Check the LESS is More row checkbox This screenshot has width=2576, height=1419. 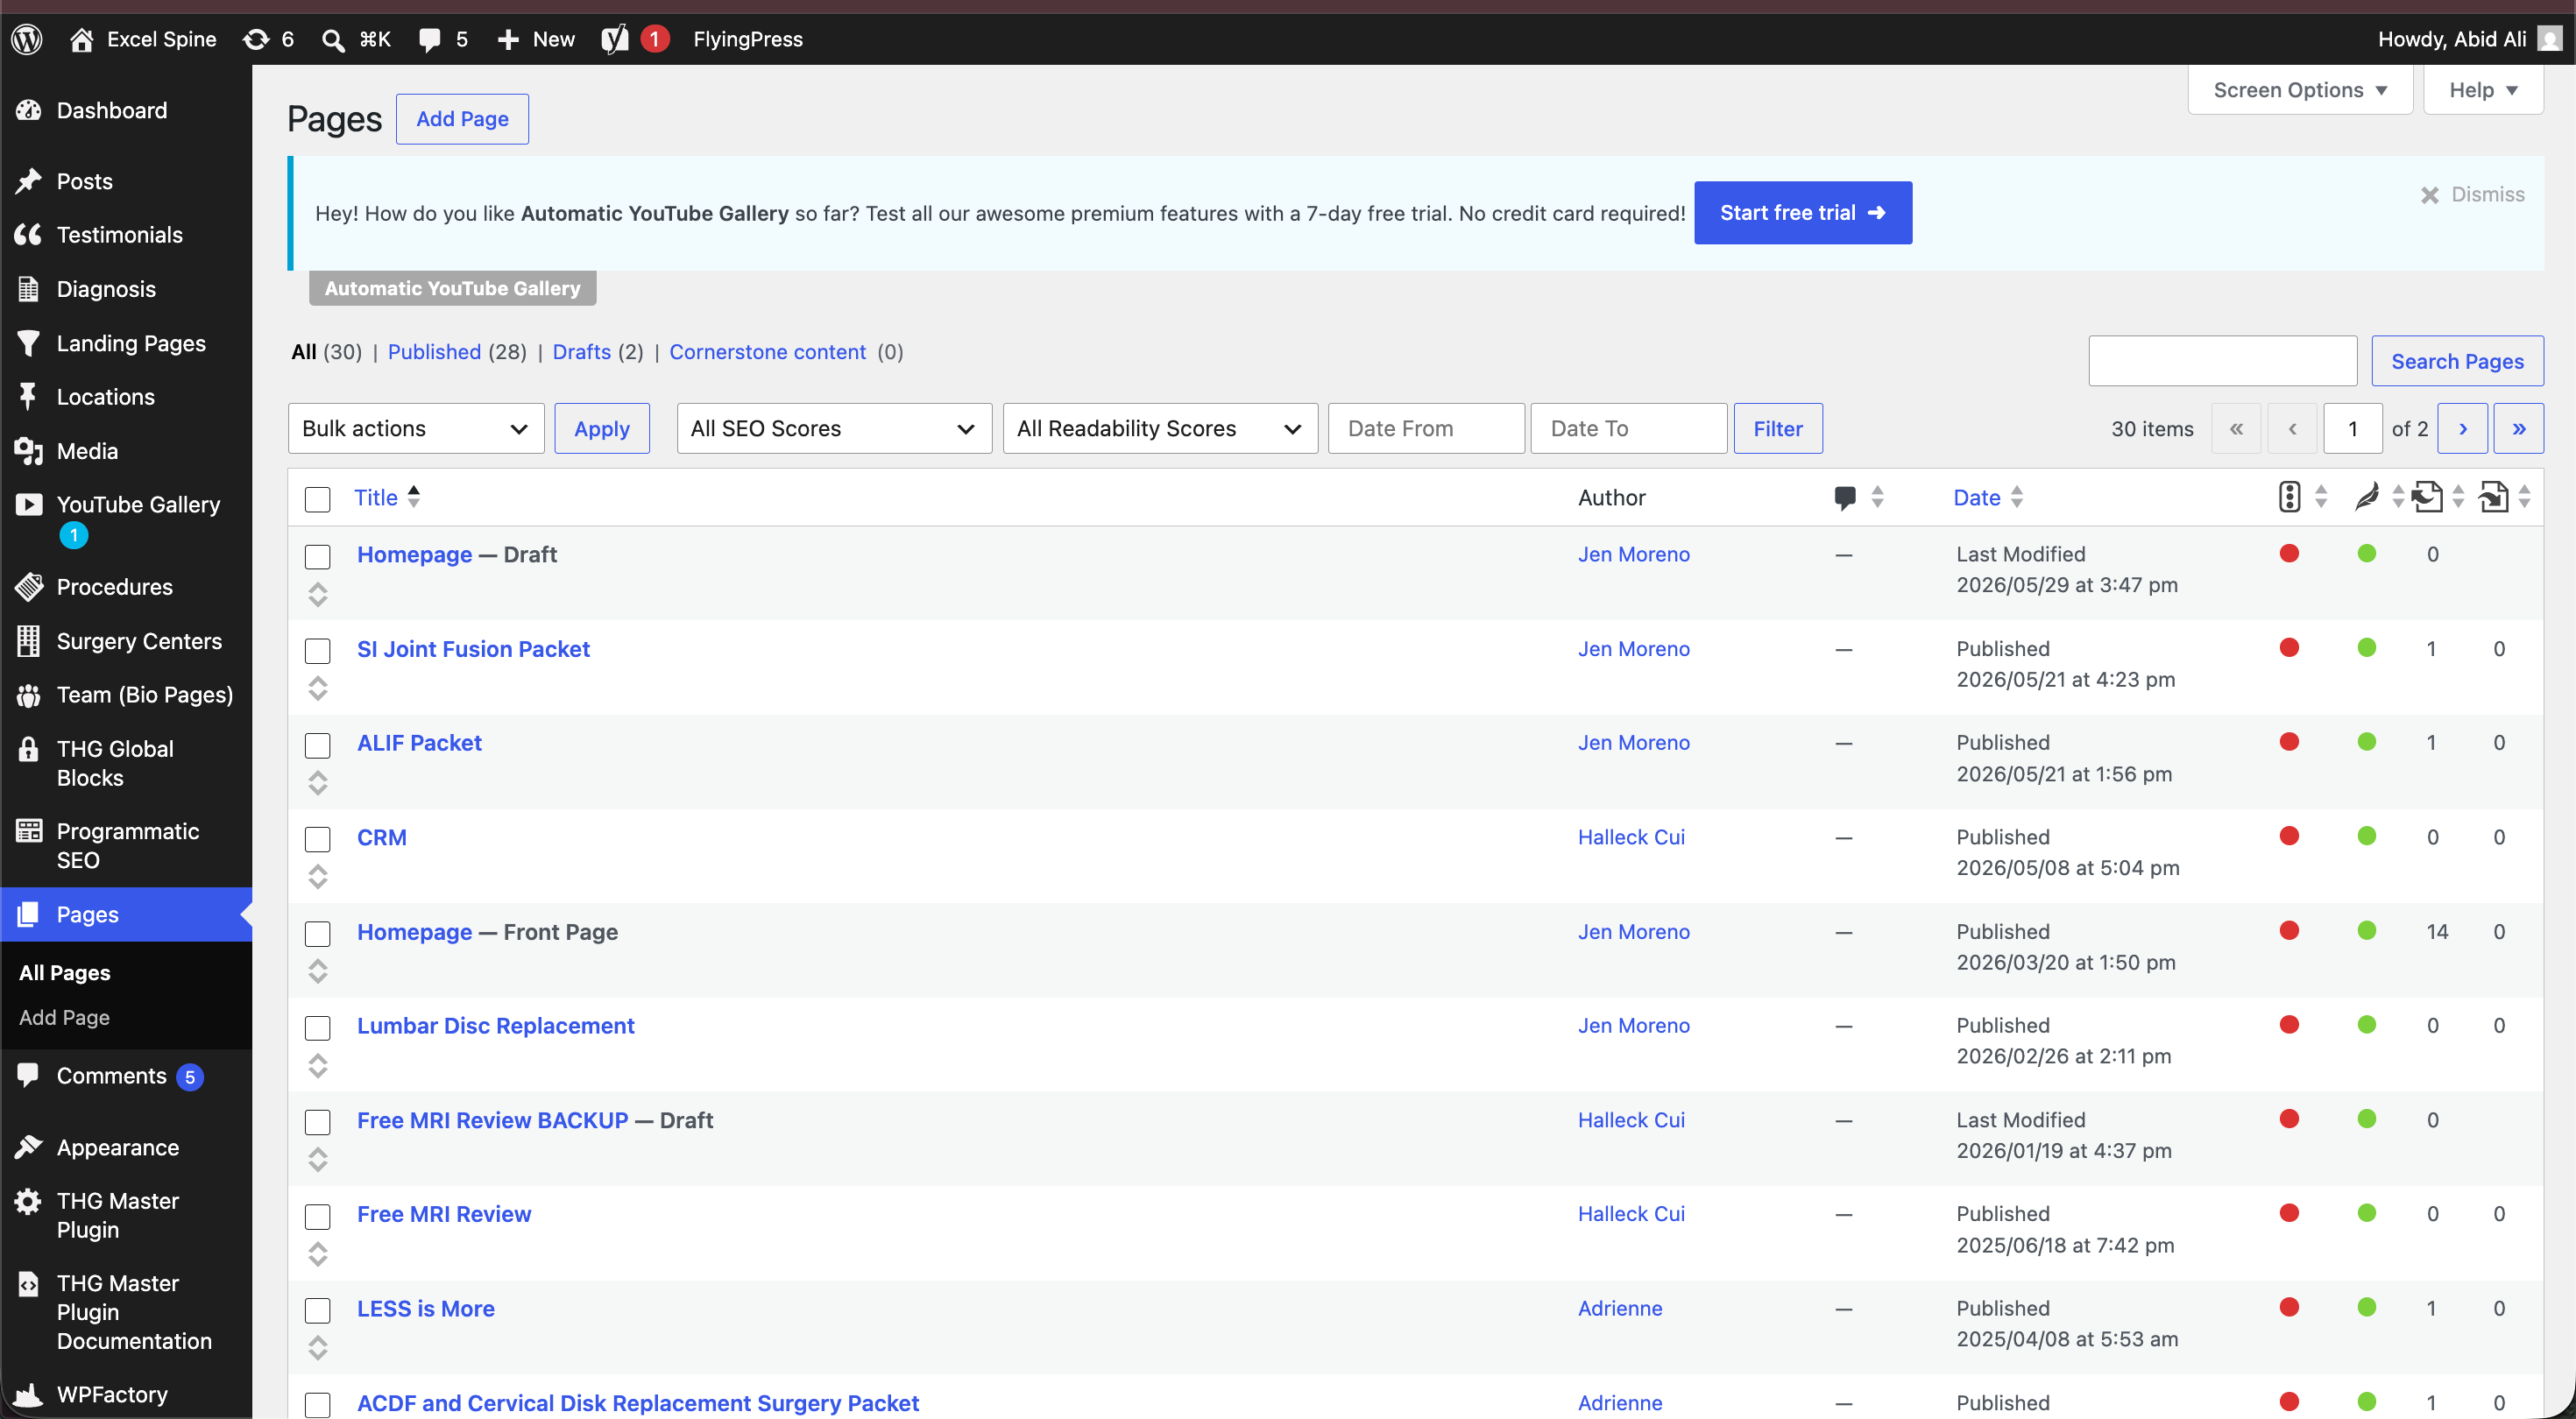point(318,1311)
